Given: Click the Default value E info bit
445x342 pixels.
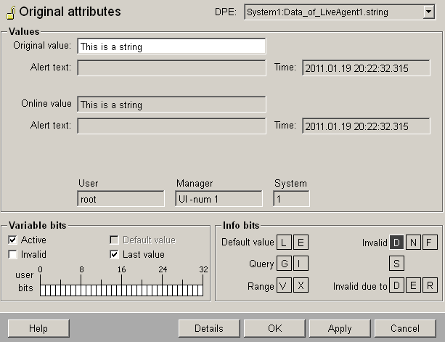Looking at the screenshot, I should pyautogui.click(x=300, y=243).
